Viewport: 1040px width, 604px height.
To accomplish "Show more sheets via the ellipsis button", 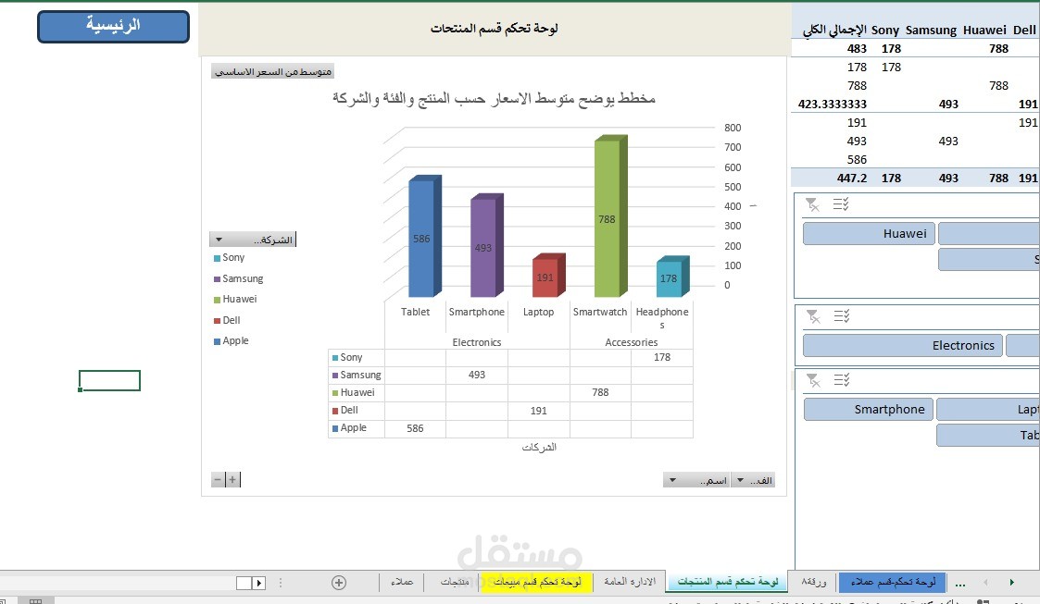I will click(959, 583).
